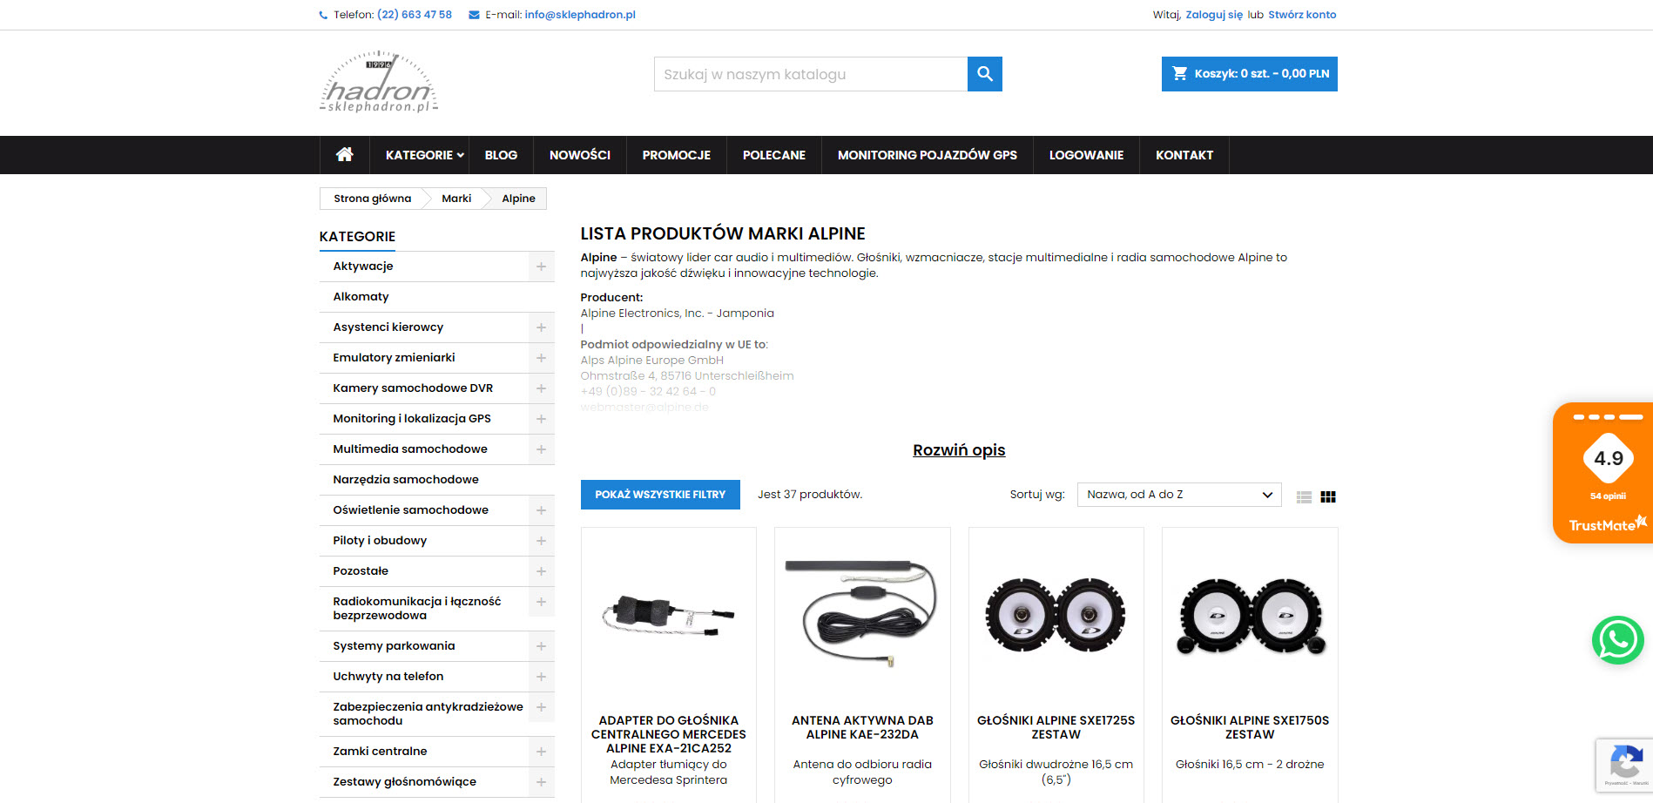Expand the Aktywacje category

541,267
